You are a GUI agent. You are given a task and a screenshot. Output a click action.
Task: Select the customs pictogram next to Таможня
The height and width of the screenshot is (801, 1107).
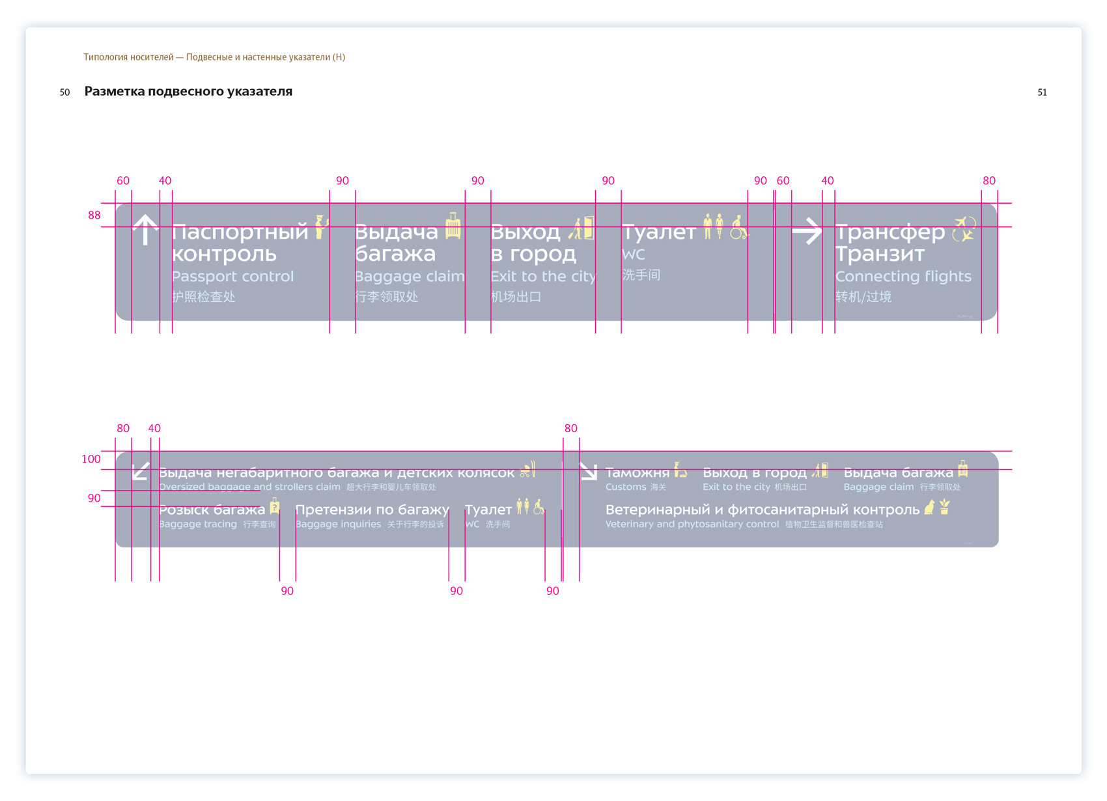click(x=680, y=469)
